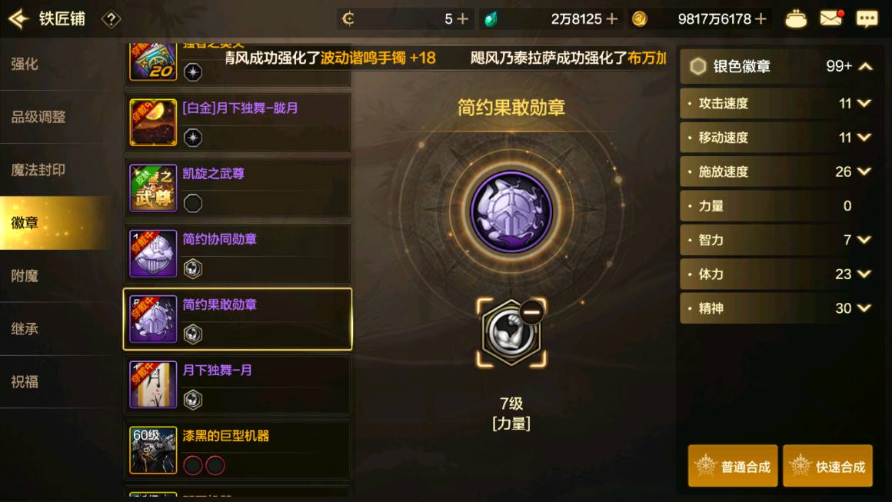This screenshot has height=502, width=892.
Task: Click the 普通合成 button
Action: 733,466
